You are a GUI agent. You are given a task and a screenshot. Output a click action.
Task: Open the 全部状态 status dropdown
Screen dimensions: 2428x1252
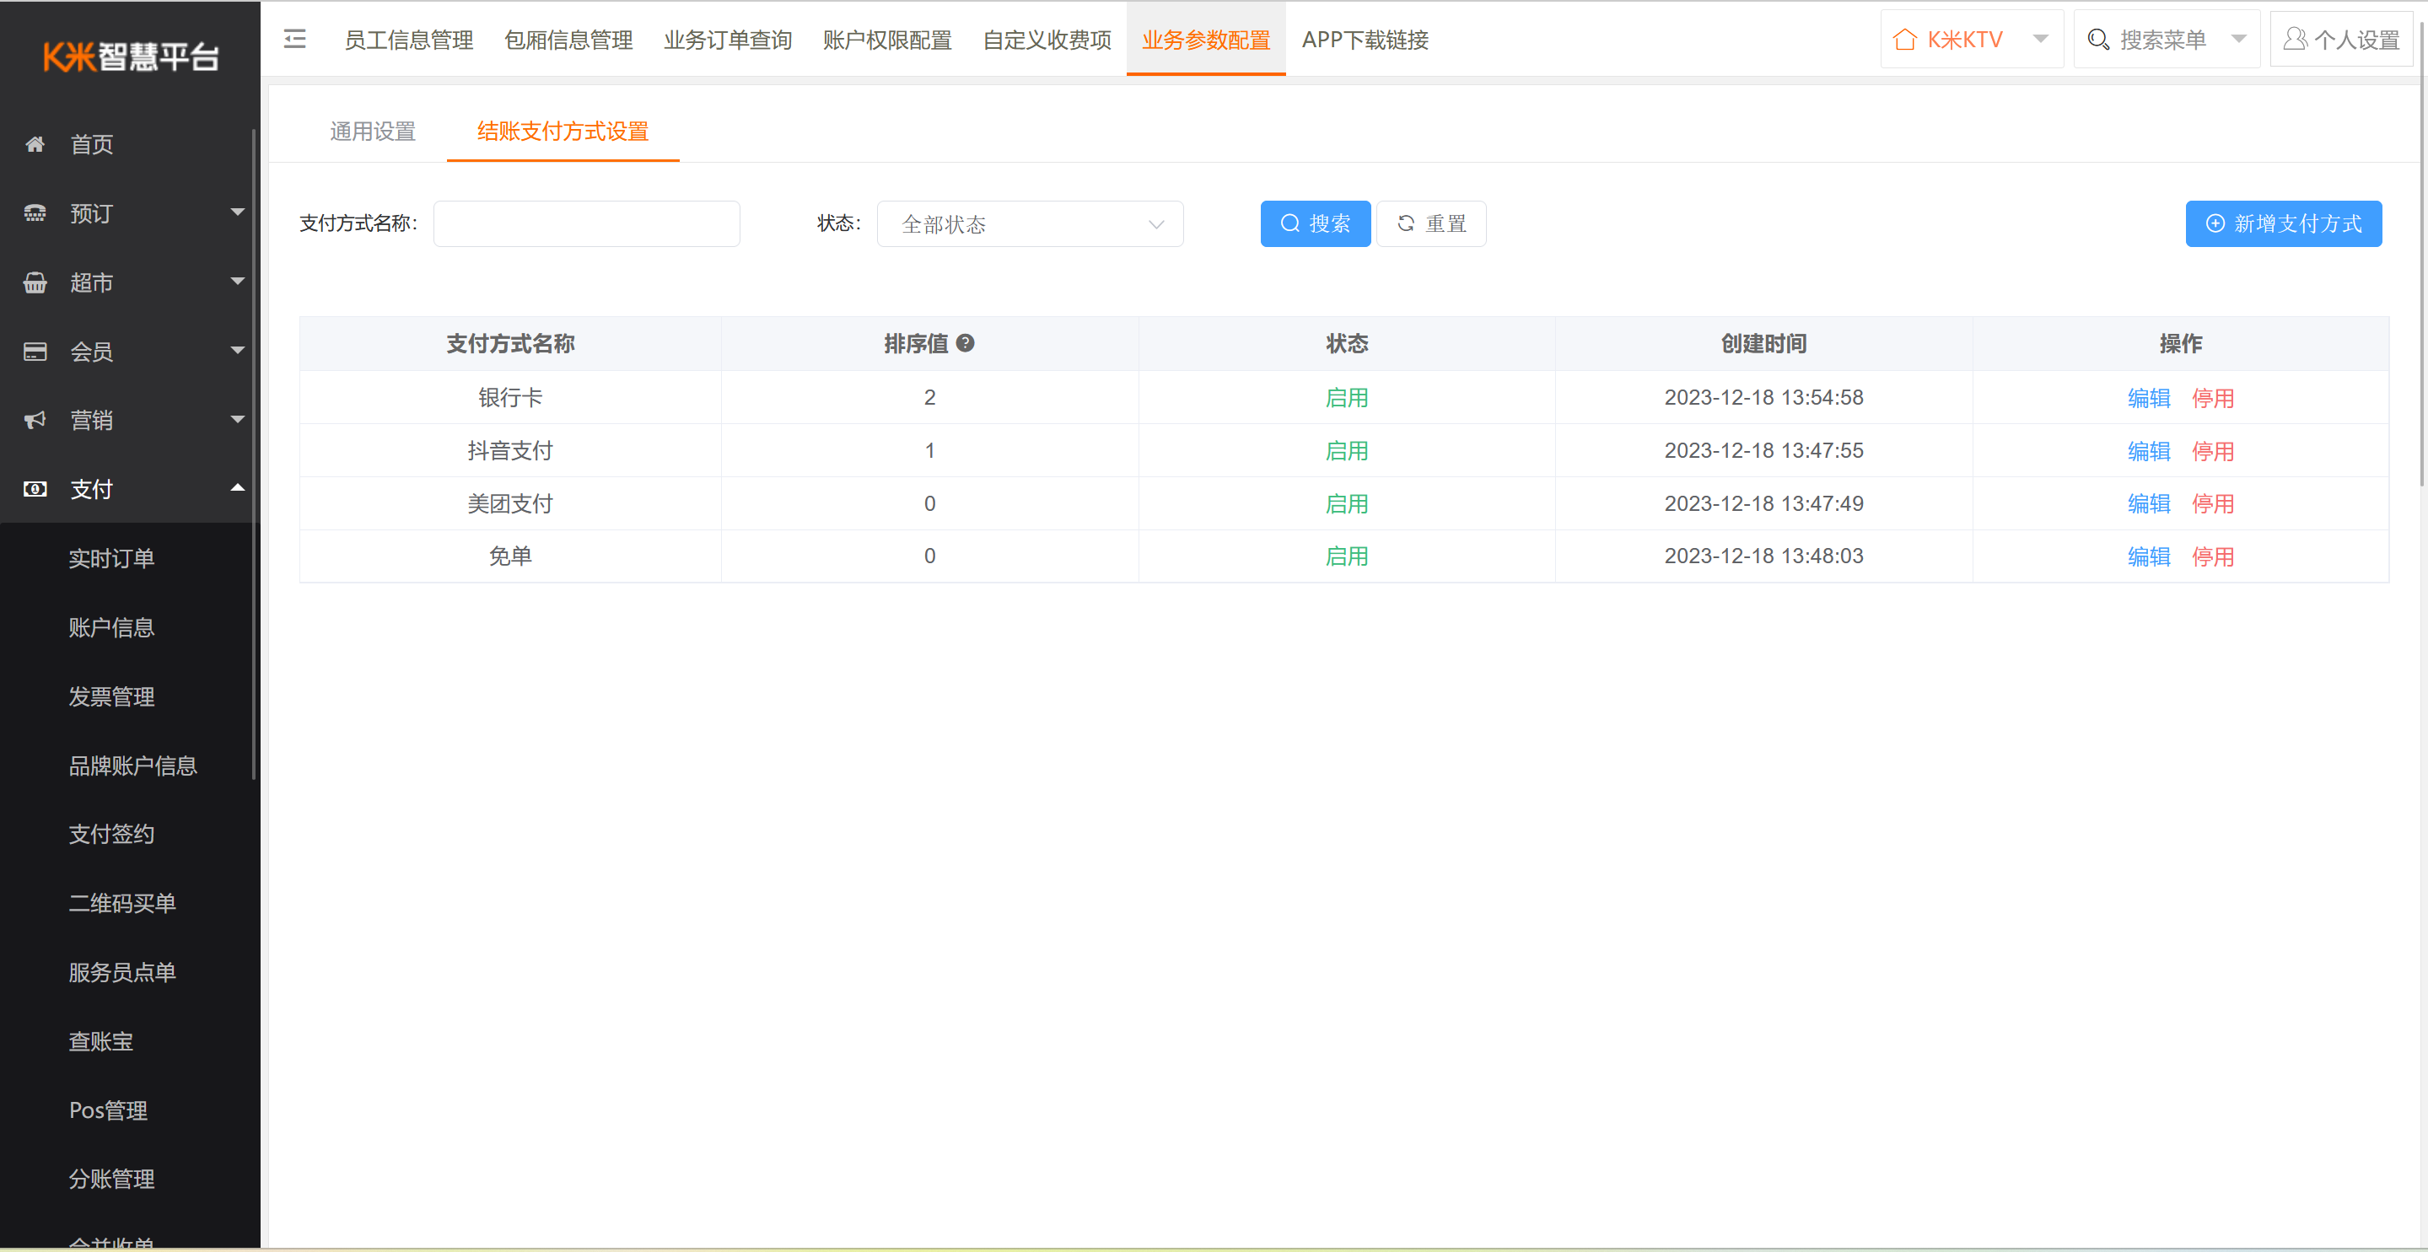click(1029, 224)
